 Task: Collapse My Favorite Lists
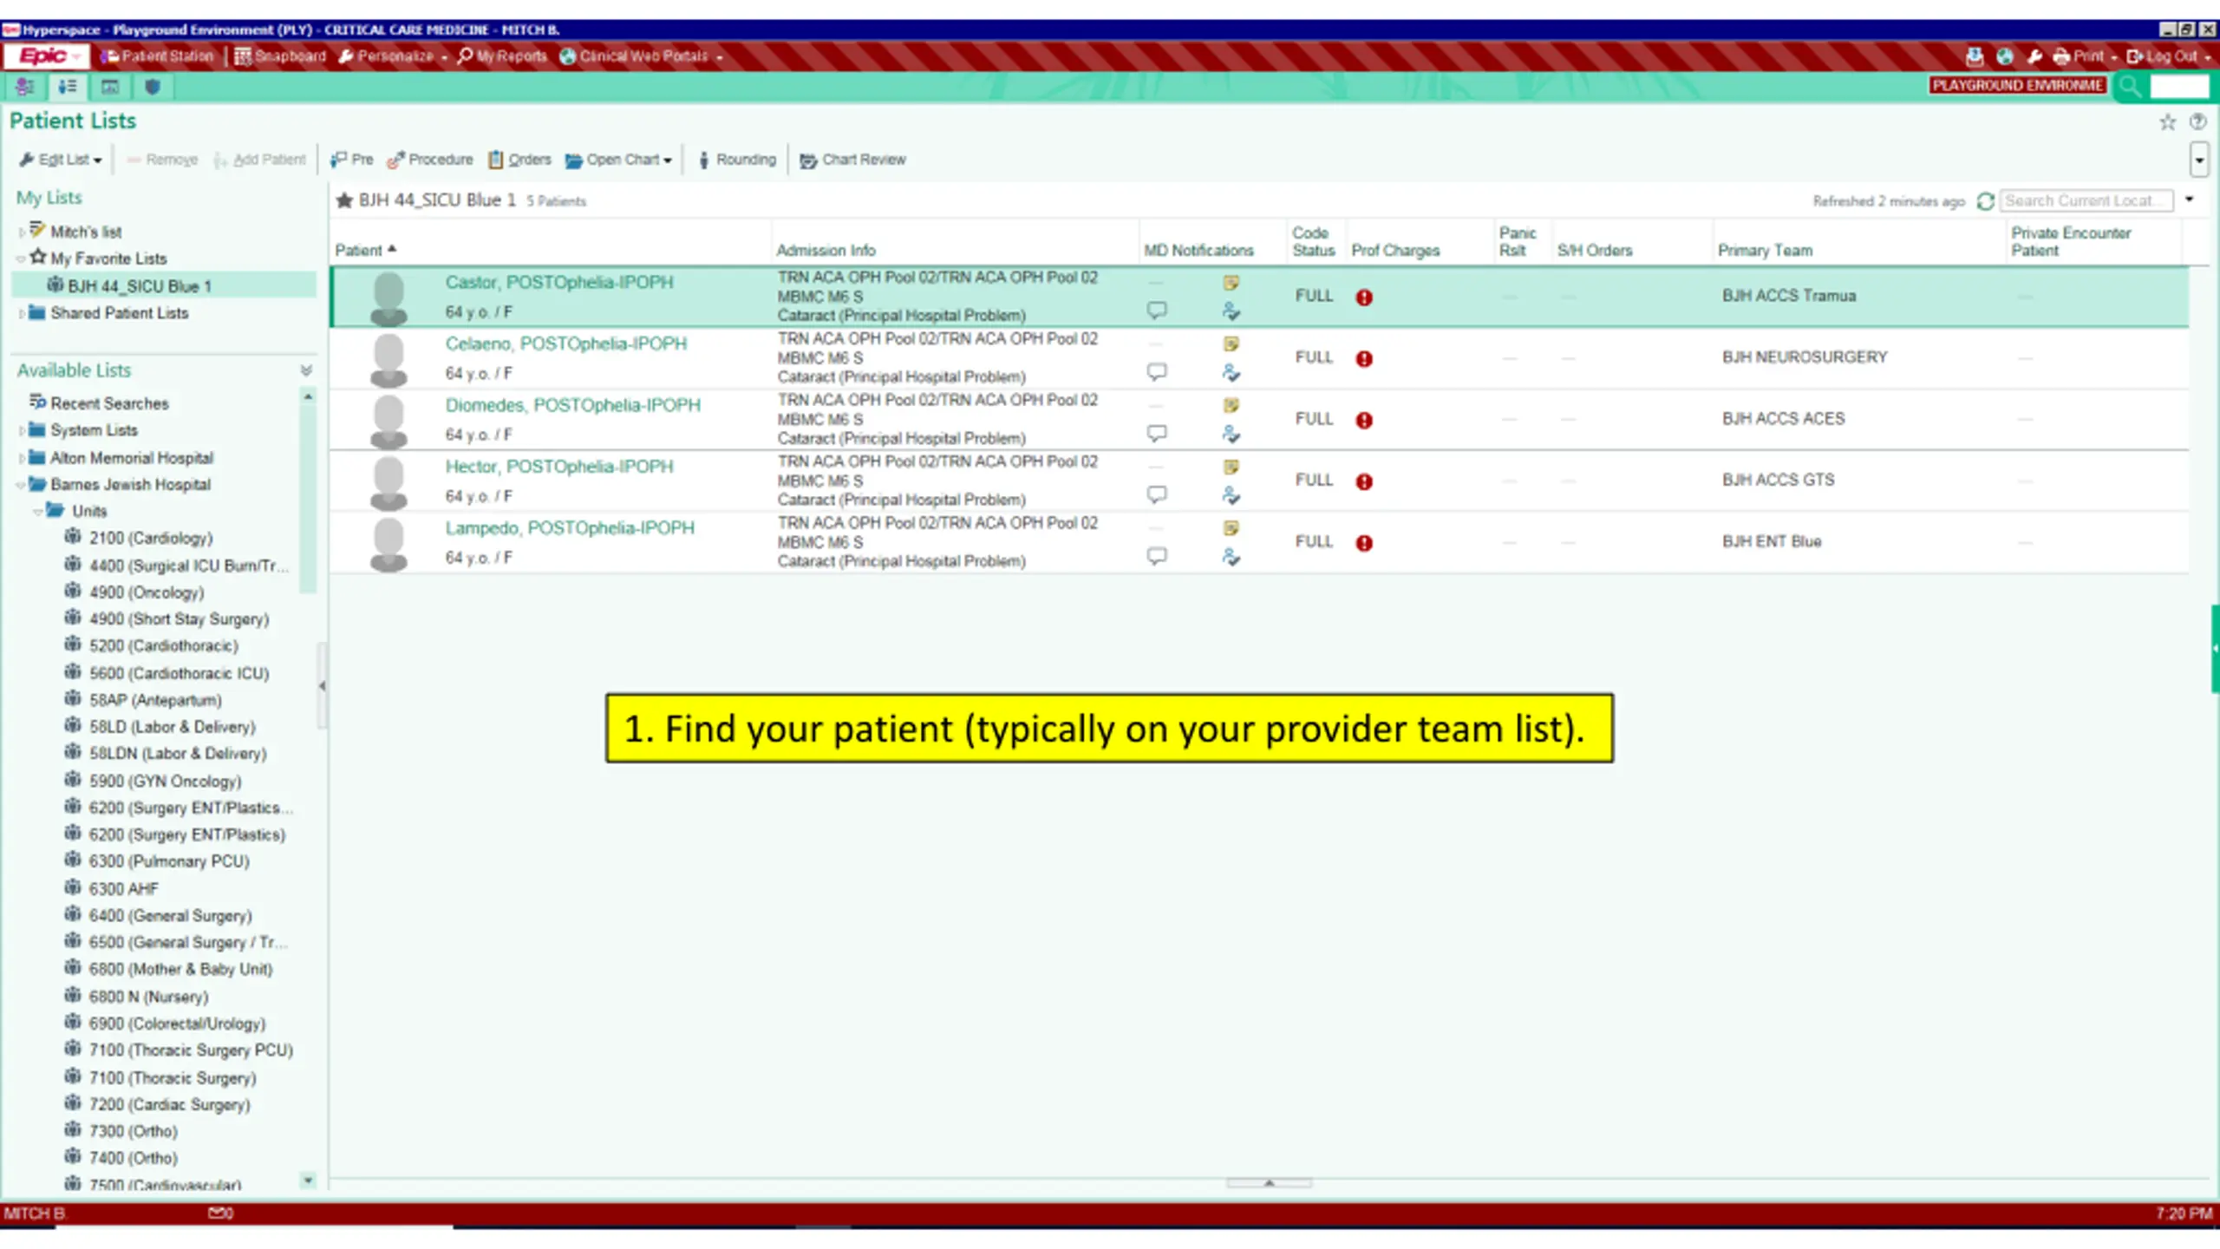22,259
